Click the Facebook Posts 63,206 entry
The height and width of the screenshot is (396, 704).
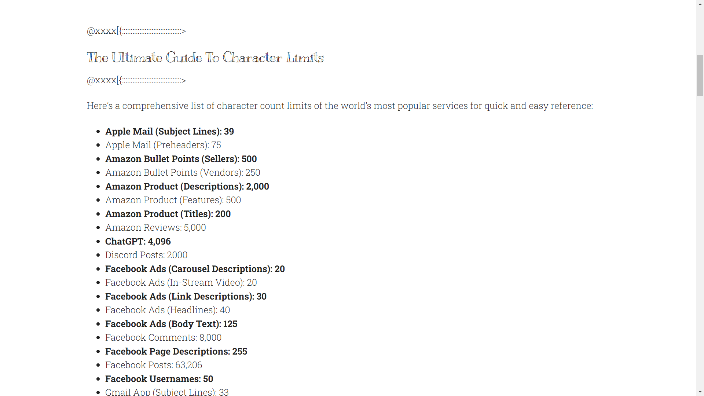point(154,365)
